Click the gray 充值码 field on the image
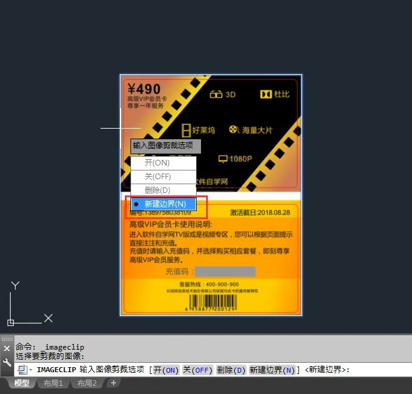The width and height of the screenshot is (412, 394). [x=225, y=272]
